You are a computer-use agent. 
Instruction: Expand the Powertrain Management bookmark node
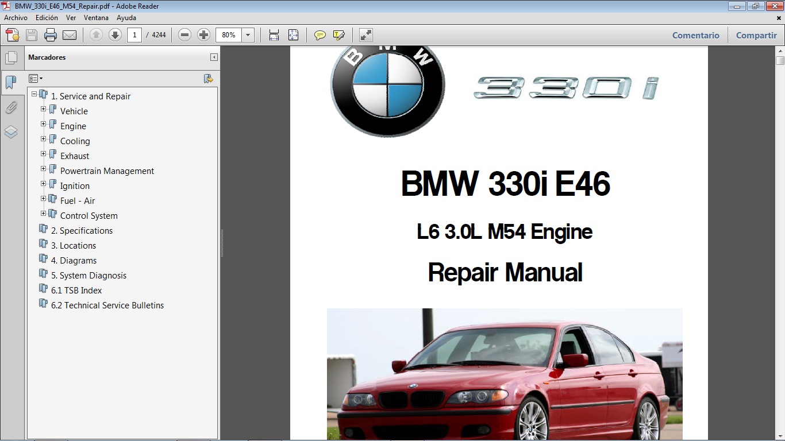tap(43, 169)
